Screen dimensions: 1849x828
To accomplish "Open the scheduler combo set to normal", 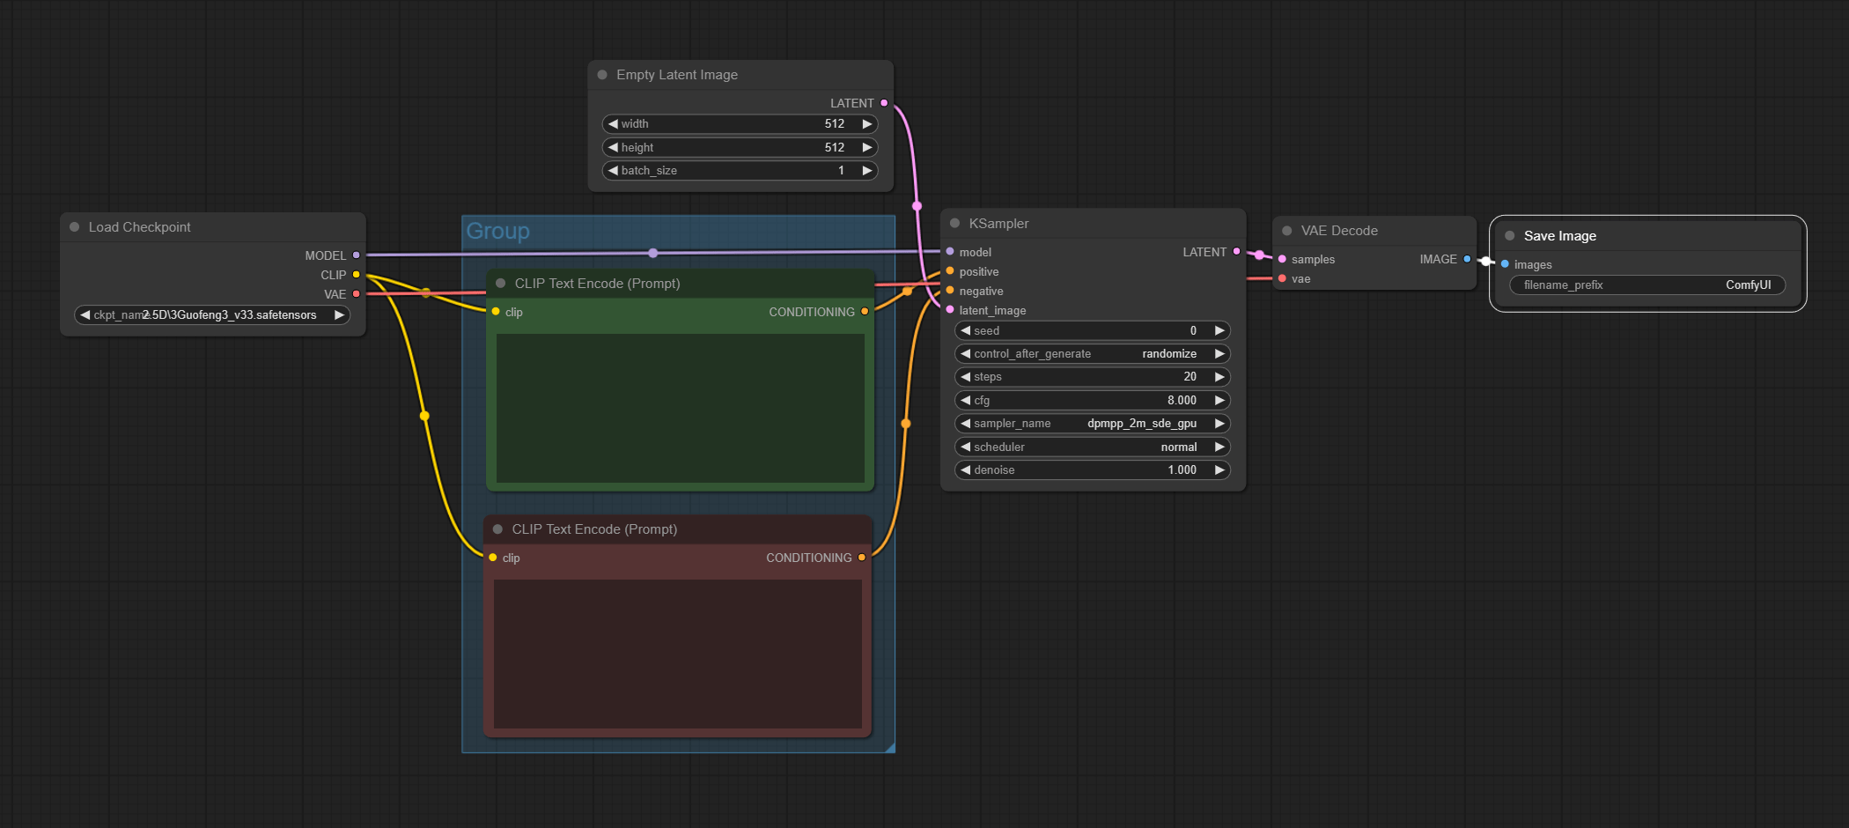I will [x=1092, y=447].
